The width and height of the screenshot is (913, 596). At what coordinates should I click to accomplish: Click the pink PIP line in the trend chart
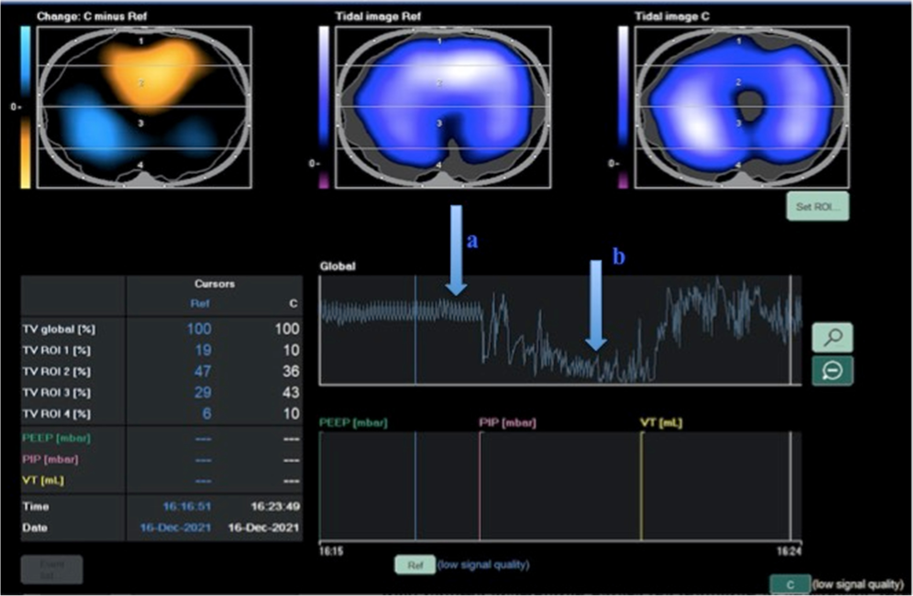pos(480,488)
